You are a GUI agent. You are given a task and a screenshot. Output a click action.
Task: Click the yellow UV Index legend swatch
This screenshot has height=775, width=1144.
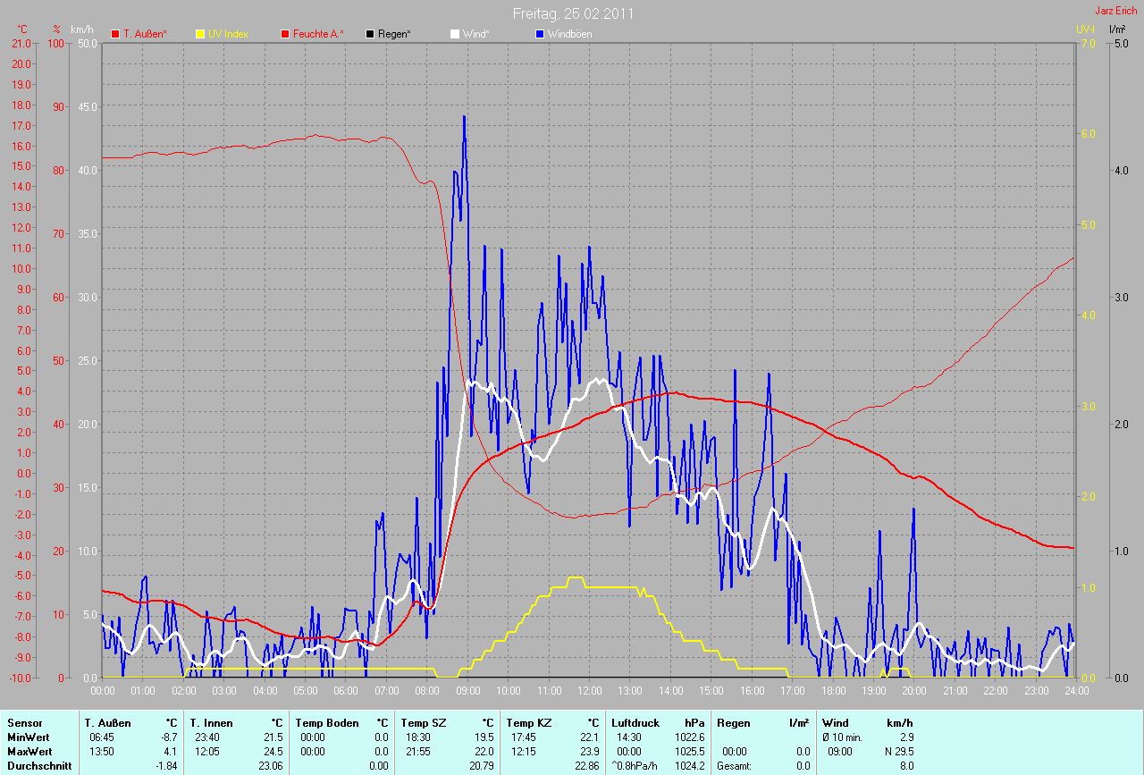[x=200, y=34]
